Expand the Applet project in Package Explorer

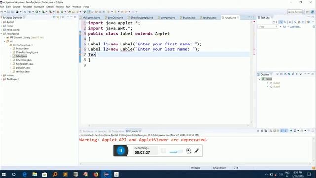[x=2, y=22]
